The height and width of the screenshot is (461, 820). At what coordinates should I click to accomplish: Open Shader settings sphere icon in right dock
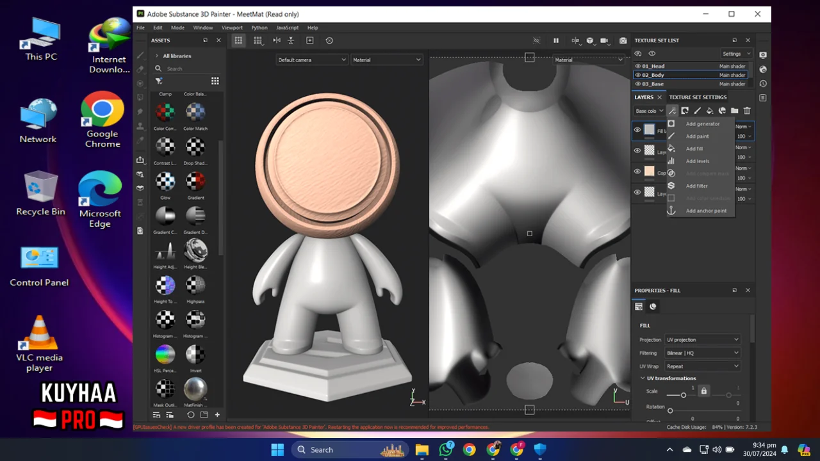763,69
